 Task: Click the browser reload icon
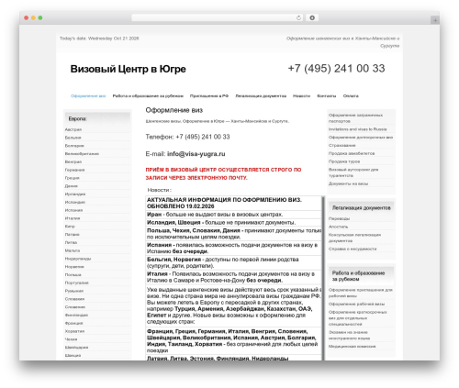[x=298, y=18]
